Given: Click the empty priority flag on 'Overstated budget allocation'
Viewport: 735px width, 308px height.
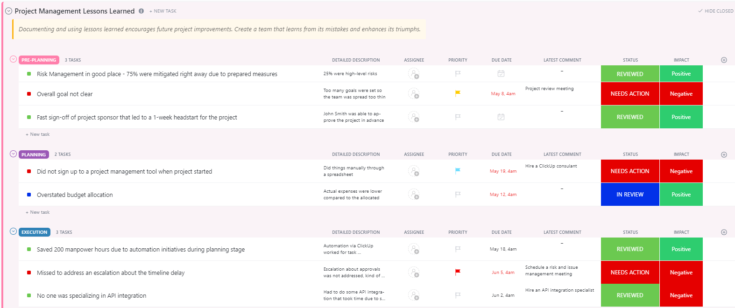Looking at the screenshot, I should [x=458, y=195].
